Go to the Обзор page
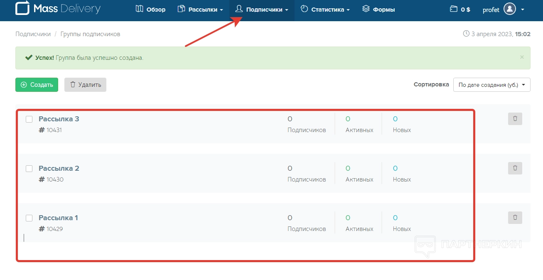 150,9
